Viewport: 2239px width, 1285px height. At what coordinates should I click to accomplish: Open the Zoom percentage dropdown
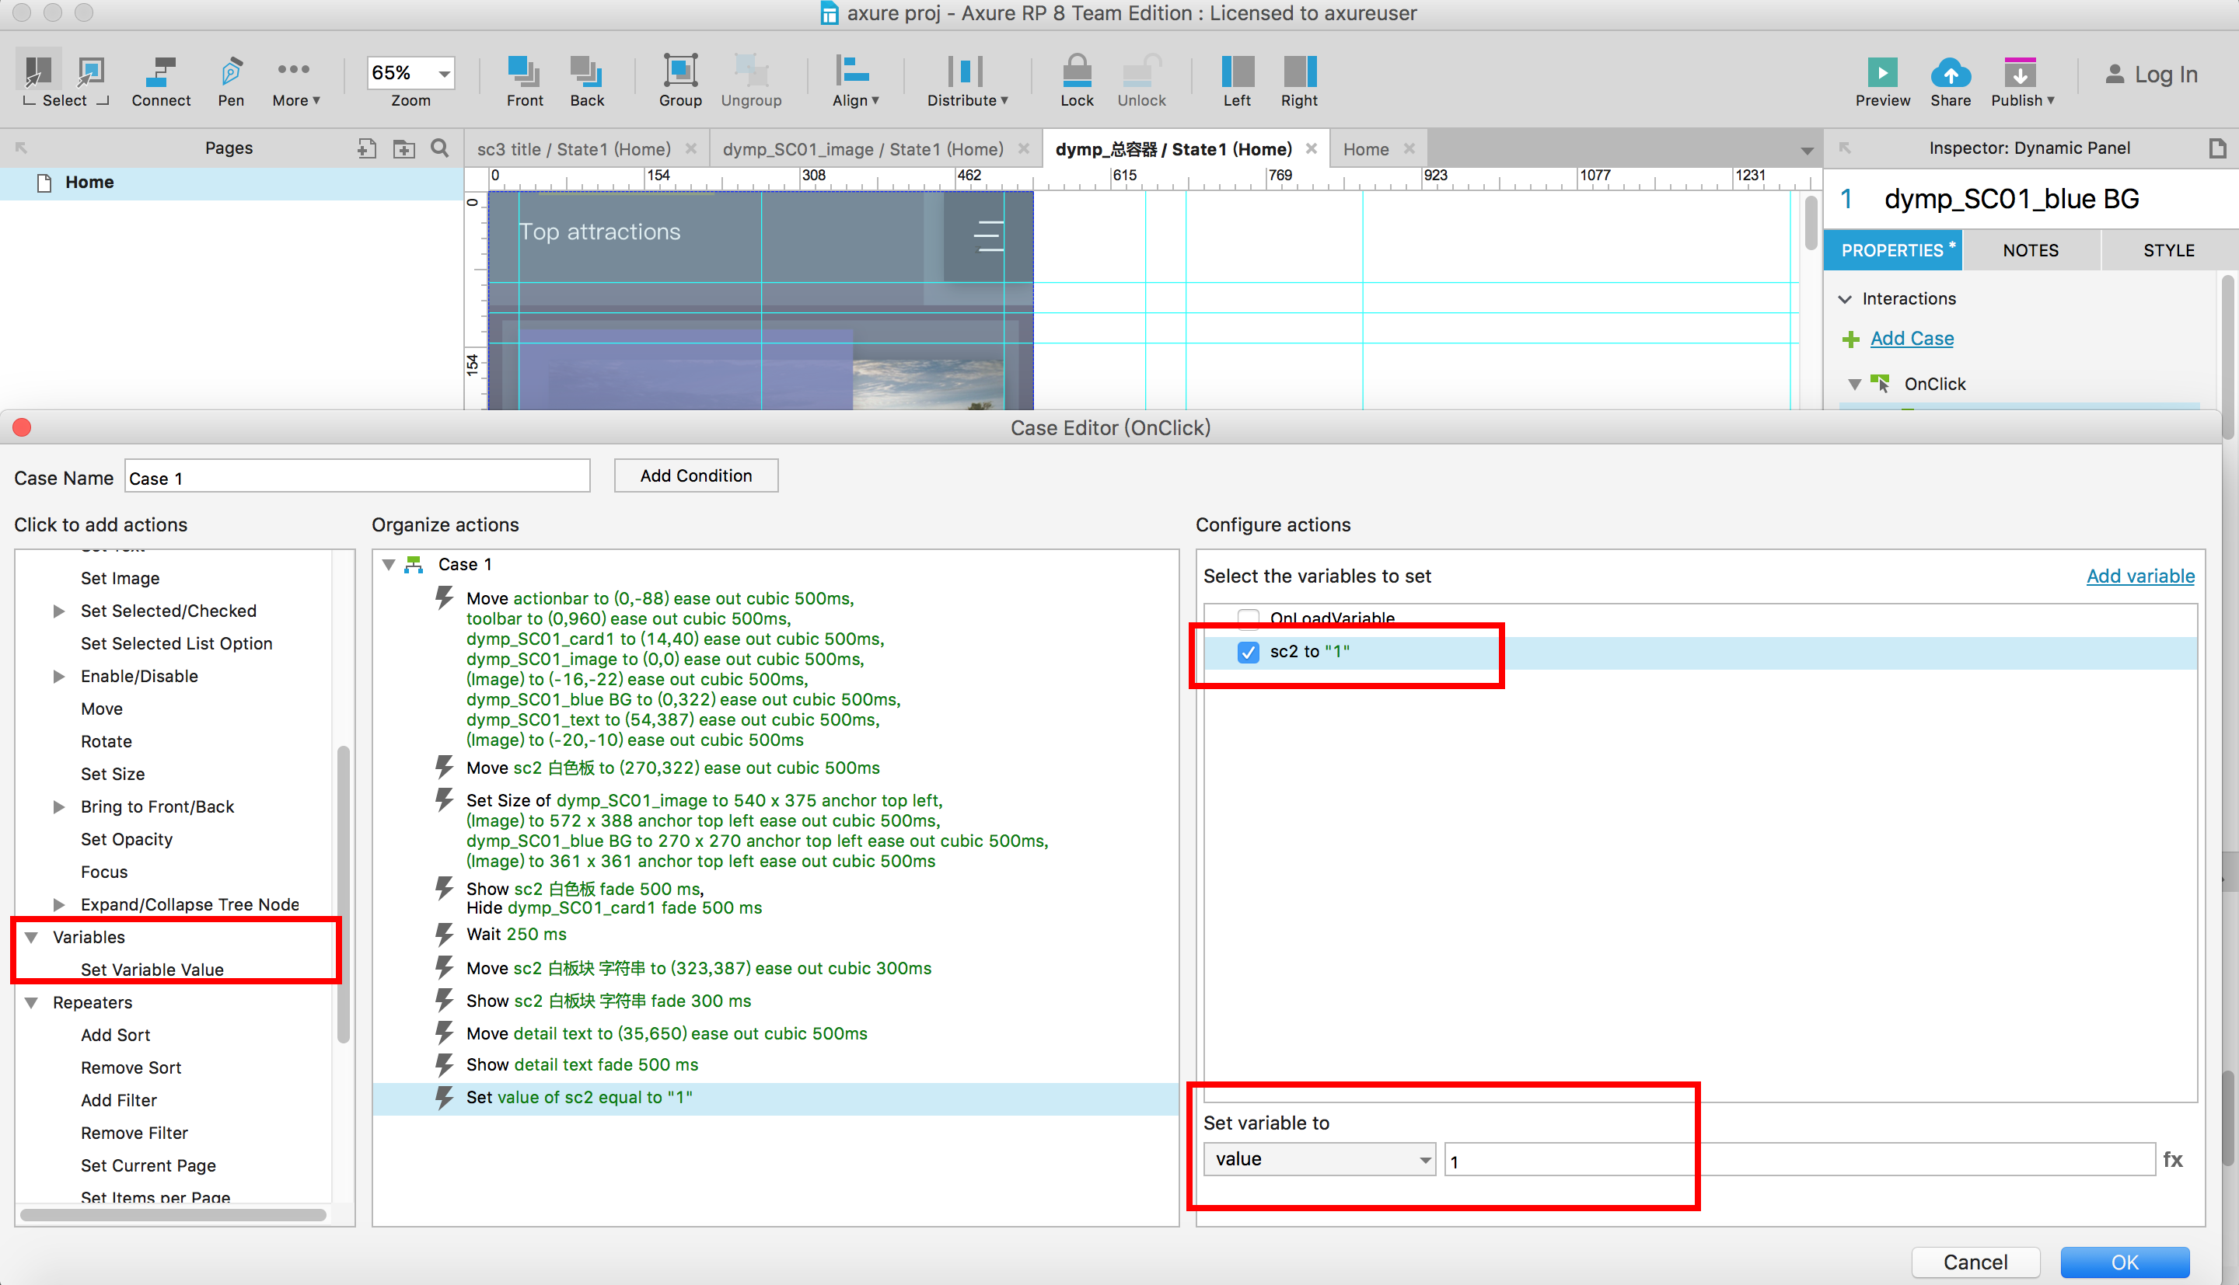click(444, 73)
